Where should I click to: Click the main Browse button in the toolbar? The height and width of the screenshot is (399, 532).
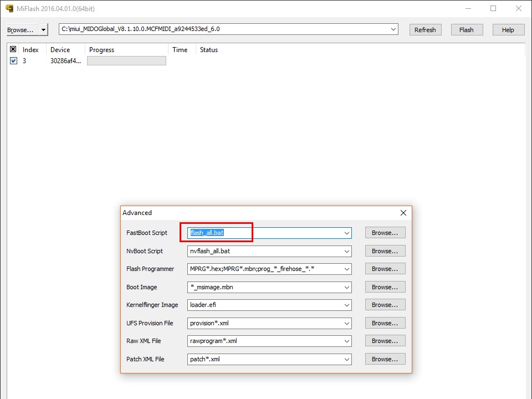coord(23,30)
